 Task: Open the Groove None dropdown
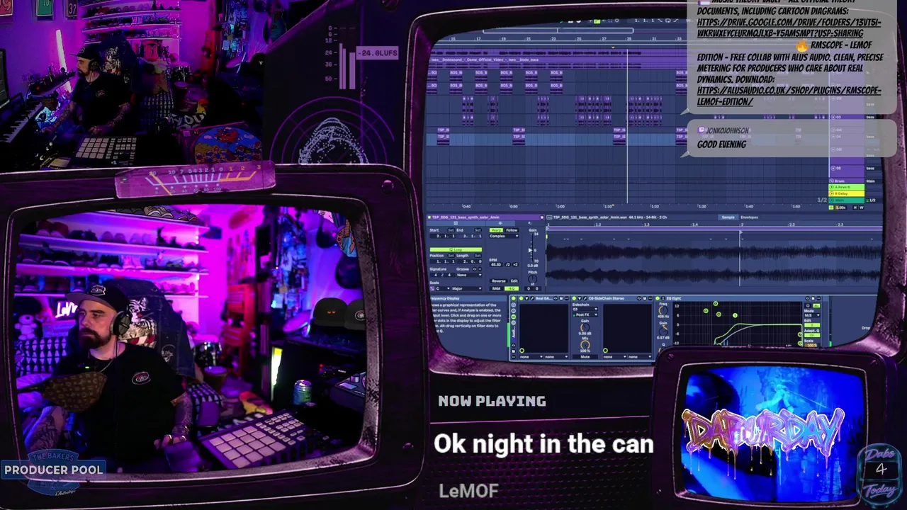point(469,275)
